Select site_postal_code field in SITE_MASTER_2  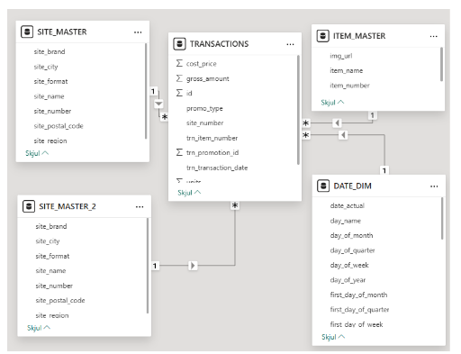[60, 301]
